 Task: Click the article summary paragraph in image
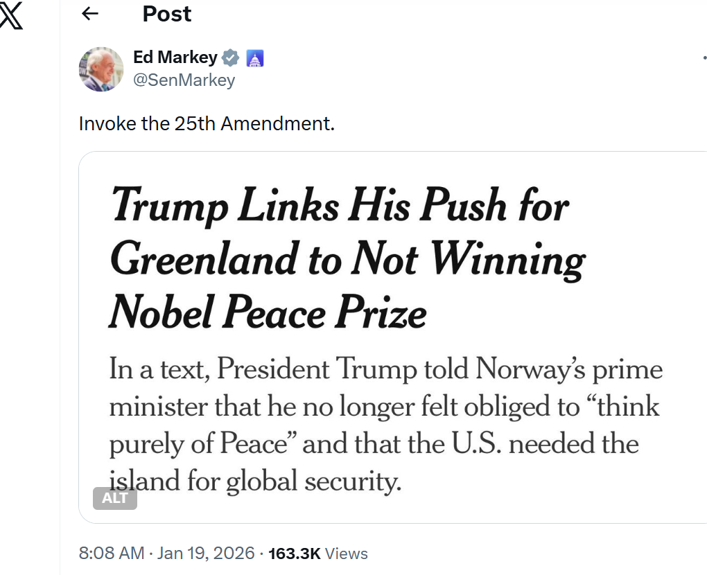[385, 425]
